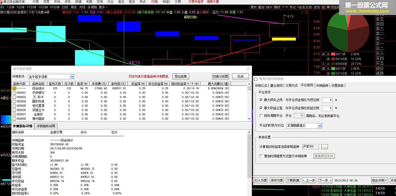
Task: Click the 下载数据 button
Action: pyautogui.click(x=293, y=180)
